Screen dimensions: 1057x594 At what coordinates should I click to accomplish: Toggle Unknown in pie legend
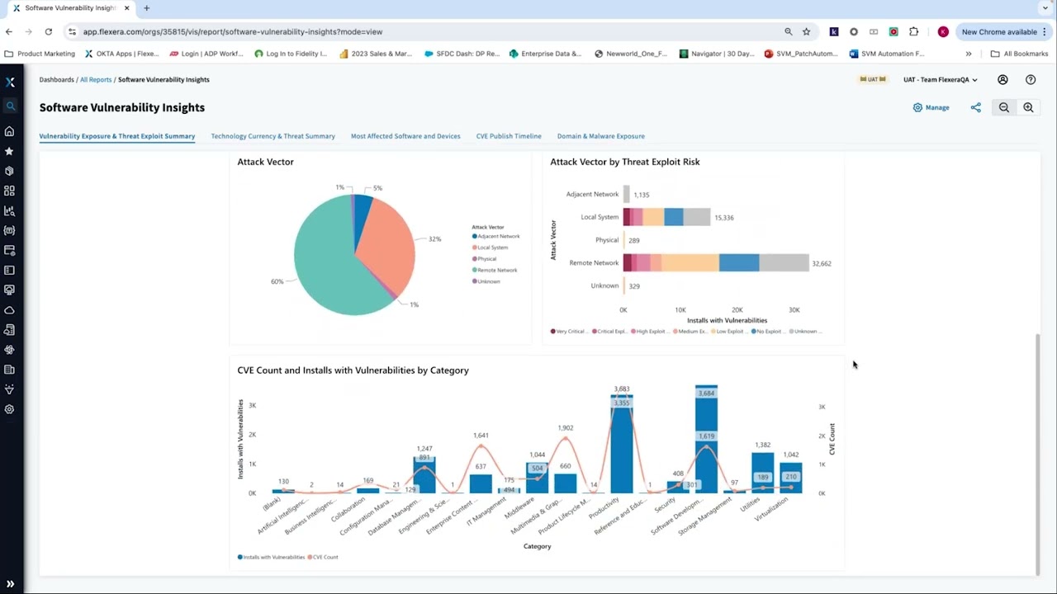coord(486,281)
